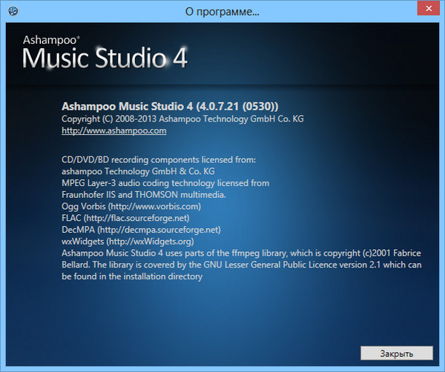Screen dimensions: 445x372
Task: Click the 'CD/DVD/BD recording components' line
Action: click(x=159, y=160)
